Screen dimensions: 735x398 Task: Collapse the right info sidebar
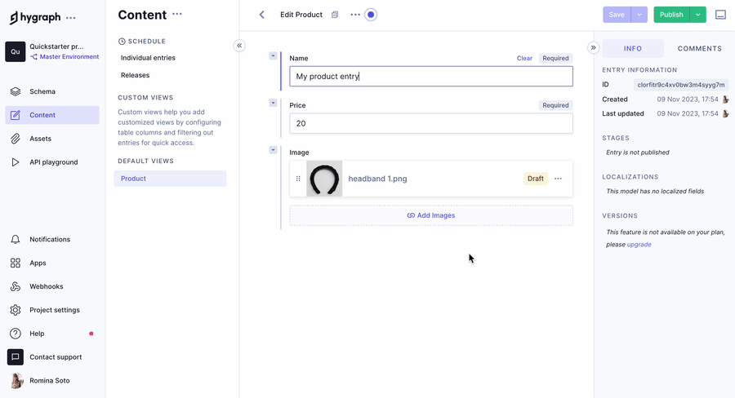pos(594,48)
